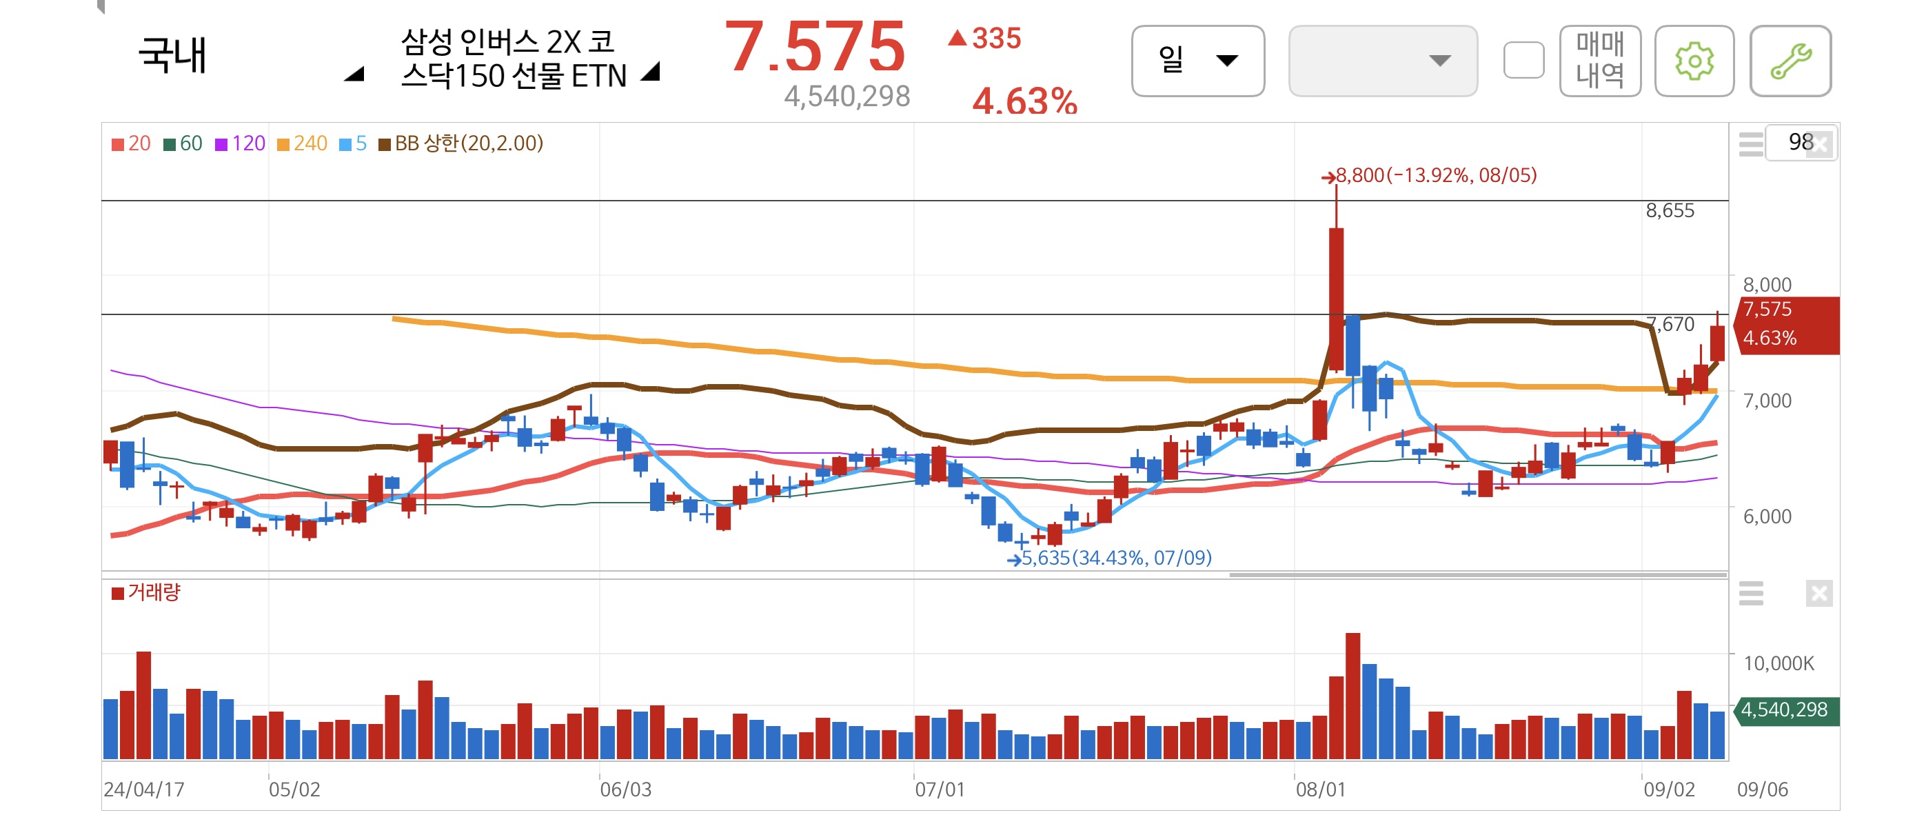
Task: Click the 07/01 date label
Action: (940, 789)
